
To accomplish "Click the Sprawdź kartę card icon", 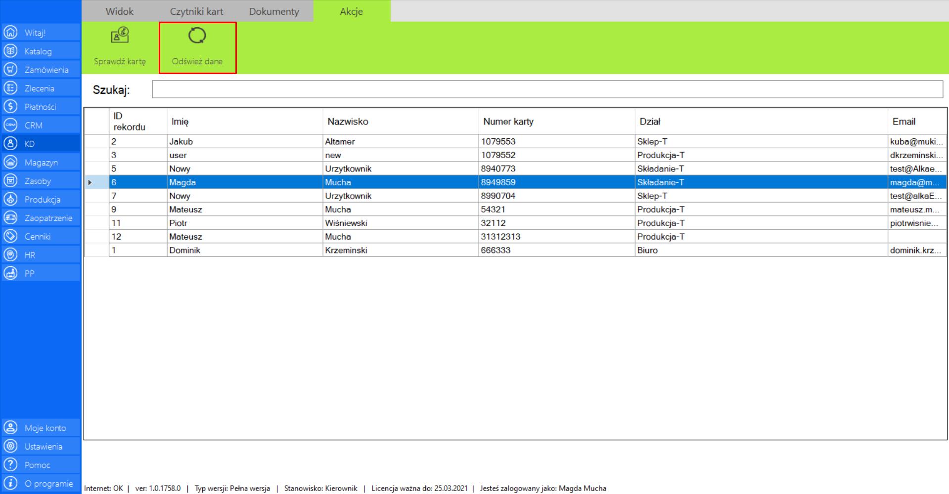I will click(x=120, y=35).
